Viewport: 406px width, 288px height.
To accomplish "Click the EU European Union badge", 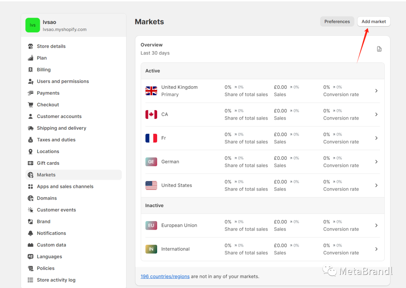I will point(151,225).
